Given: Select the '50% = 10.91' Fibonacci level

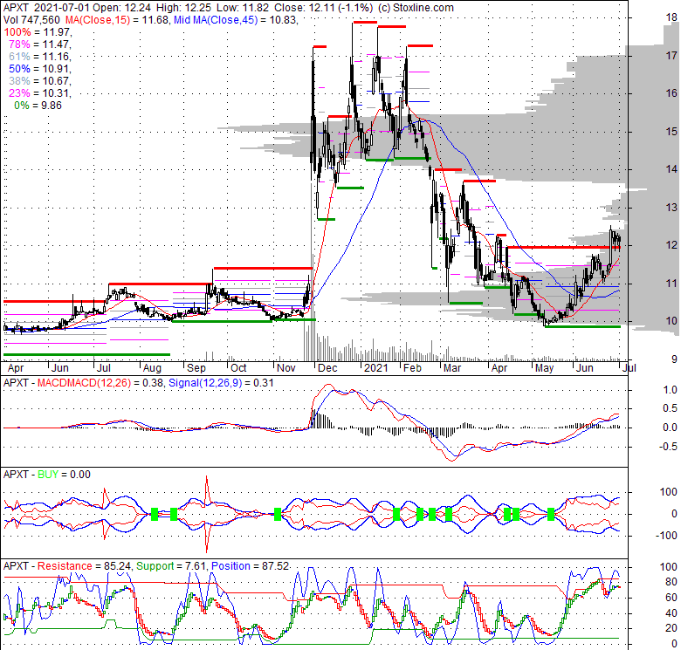Looking at the screenshot, I should (40, 69).
